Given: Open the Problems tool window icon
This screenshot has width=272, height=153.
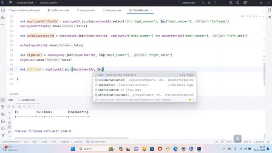Looking at the screenshot, I should (x=3, y=128).
